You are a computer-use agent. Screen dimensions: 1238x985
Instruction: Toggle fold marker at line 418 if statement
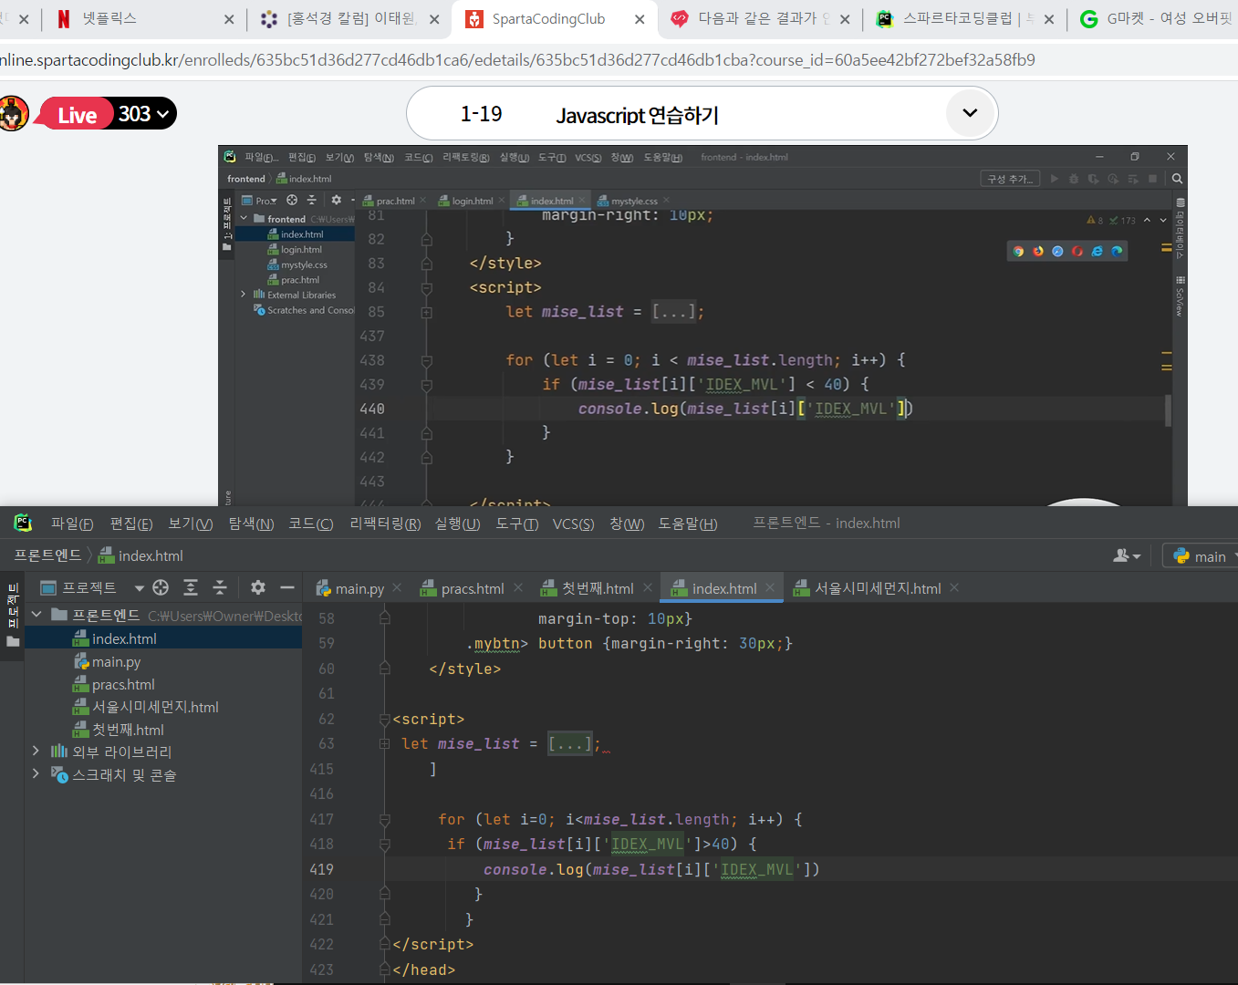385,845
